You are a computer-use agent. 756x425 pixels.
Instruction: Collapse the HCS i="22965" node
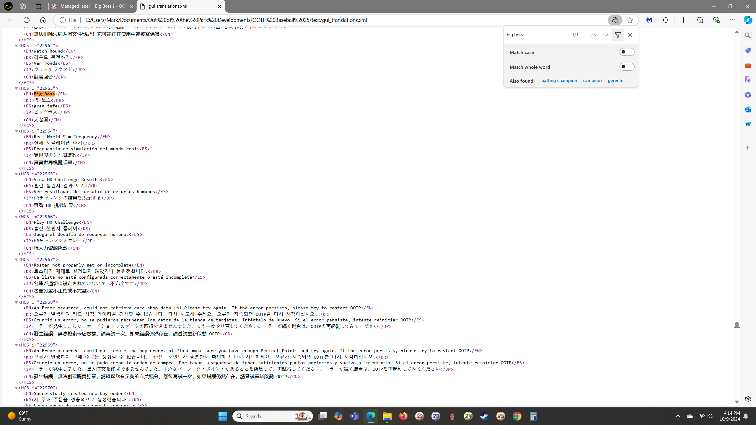click(17, 174)
